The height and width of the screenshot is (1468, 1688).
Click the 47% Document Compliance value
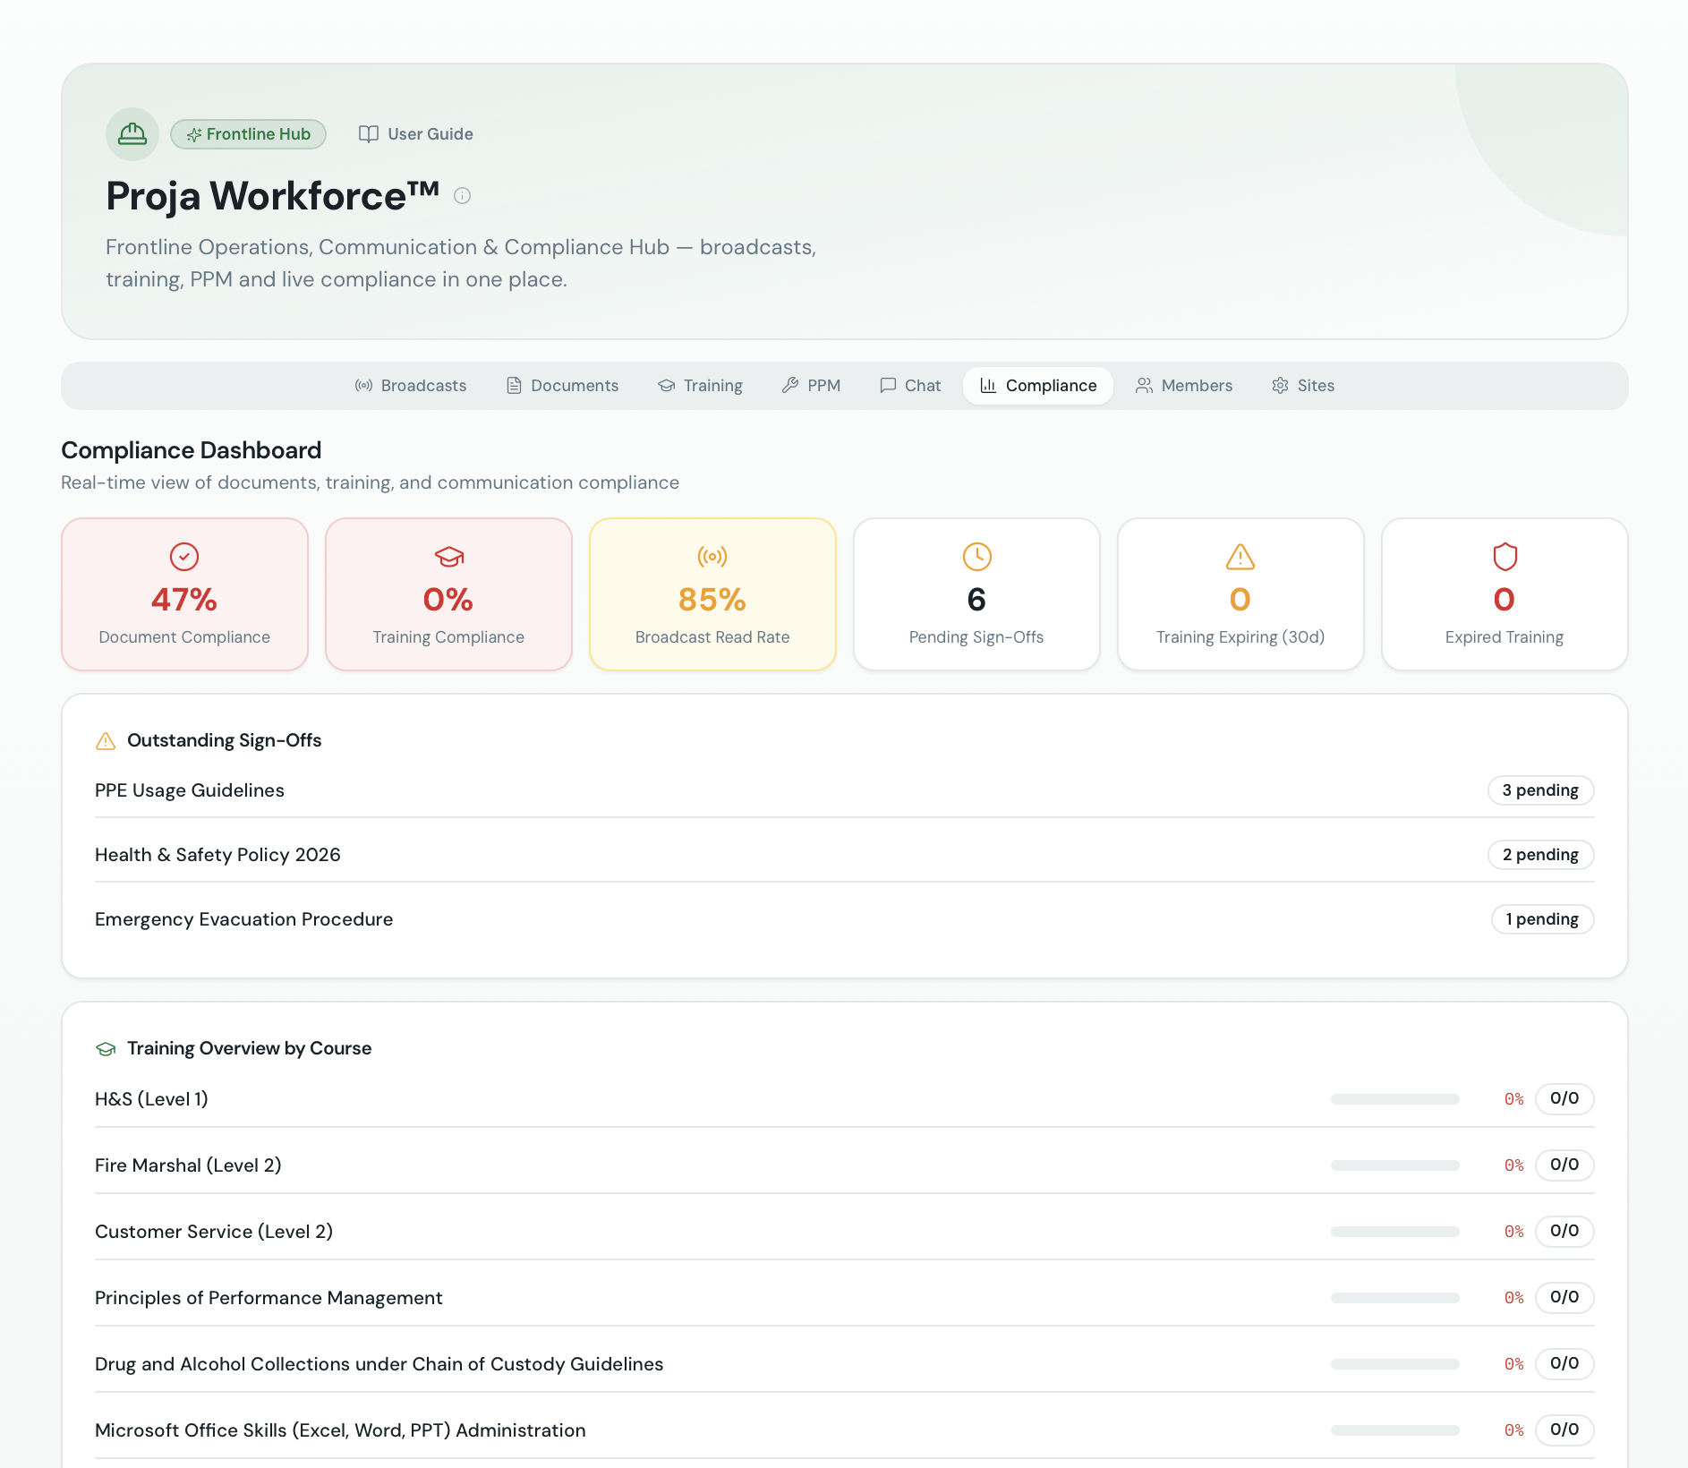(184, 600)
